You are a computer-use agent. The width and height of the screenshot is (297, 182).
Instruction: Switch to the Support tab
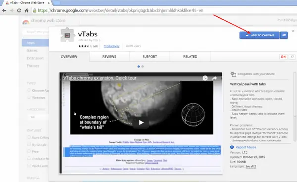[x=149, y=57]
